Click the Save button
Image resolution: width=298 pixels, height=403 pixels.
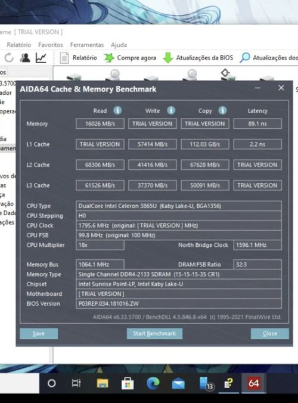pyautogui.click(x=39, y=333)
